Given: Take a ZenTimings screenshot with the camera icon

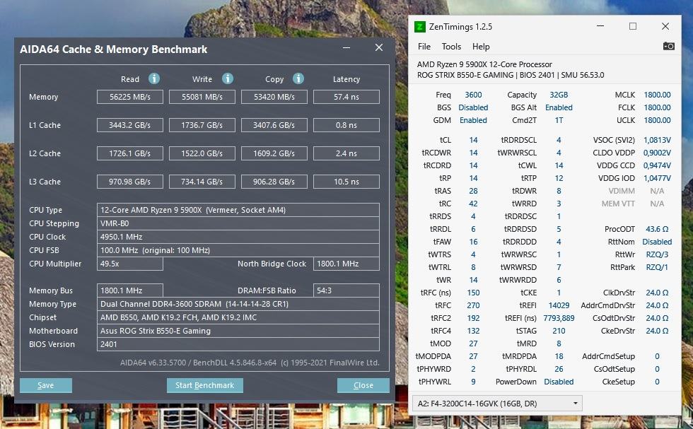Looking at the screenshot, I should pyautogui.click(x=669, y=47).
